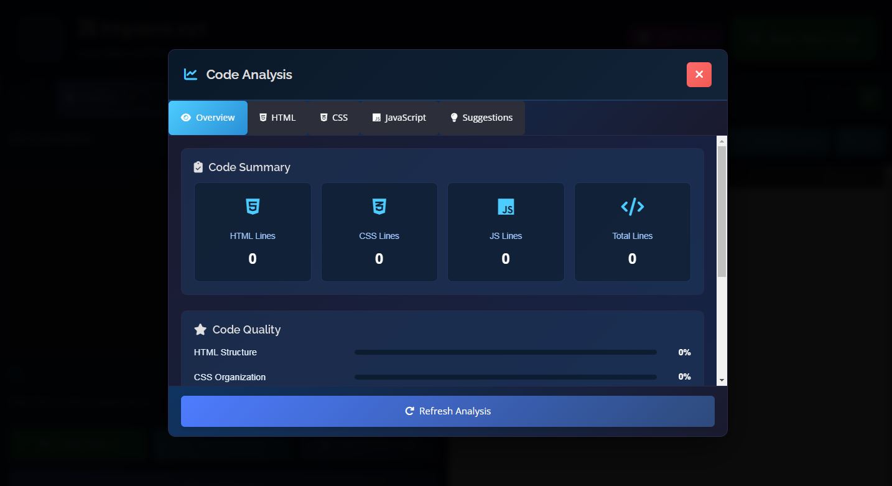The width and height of the screenshot is (892, 486).
Task: Click the HTML shield icon on the HTML tab
Action: pyautogui.click(x=262, y=117)
